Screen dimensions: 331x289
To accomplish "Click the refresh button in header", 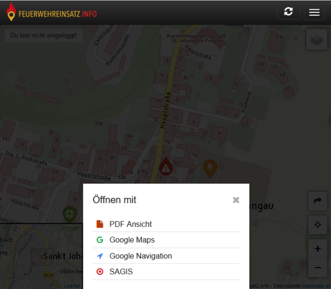I will 288,12.
